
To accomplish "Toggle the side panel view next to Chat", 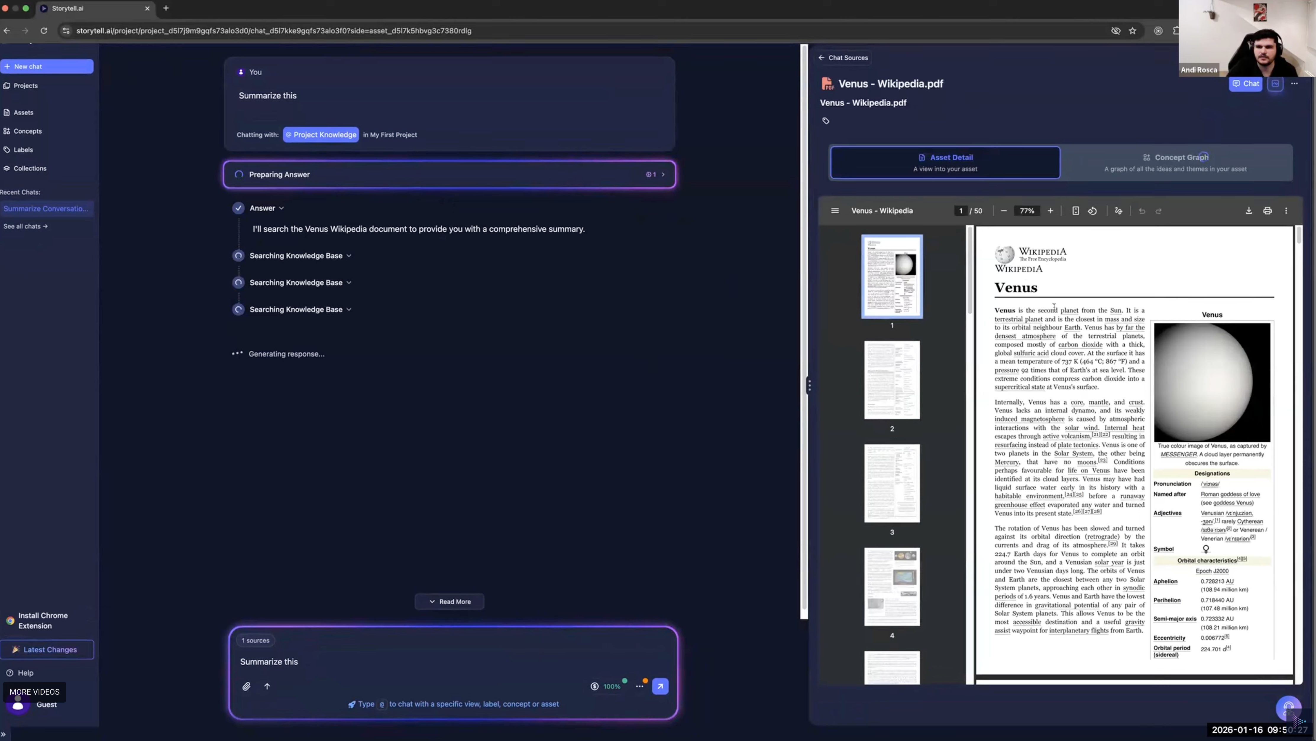I will pos(1275,84).
